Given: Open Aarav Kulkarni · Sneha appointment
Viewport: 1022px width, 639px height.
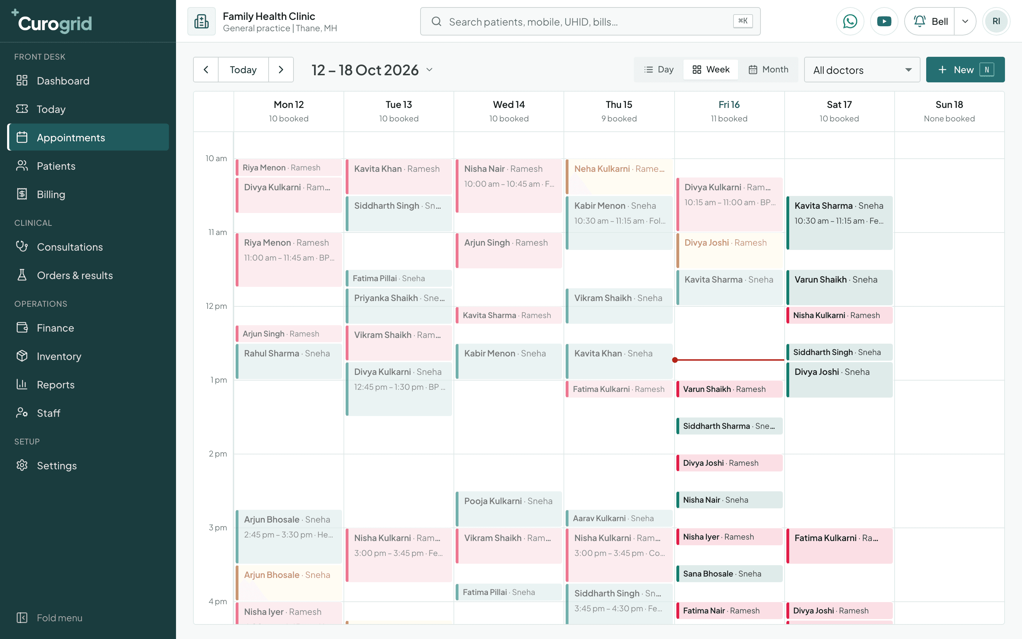Looking at the screenshot, I should 619,518.
